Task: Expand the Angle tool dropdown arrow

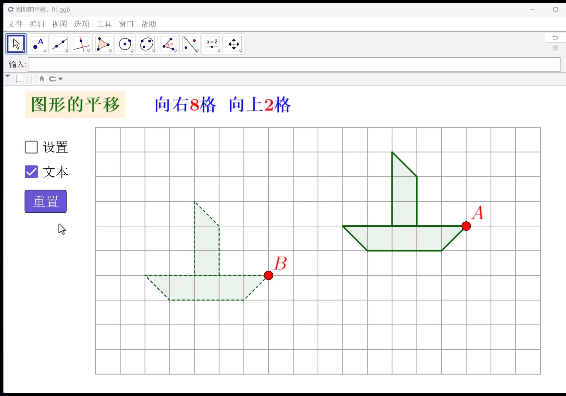Action: (x=175, y=51)
